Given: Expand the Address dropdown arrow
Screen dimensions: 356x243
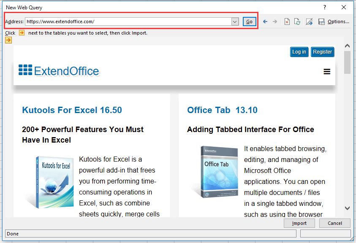Looking at the screenshot, I should [235, 22].
